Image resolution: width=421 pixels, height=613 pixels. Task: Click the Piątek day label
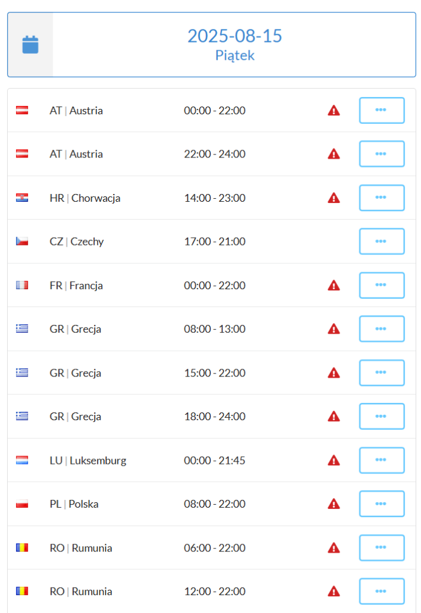tap(235, 56)
